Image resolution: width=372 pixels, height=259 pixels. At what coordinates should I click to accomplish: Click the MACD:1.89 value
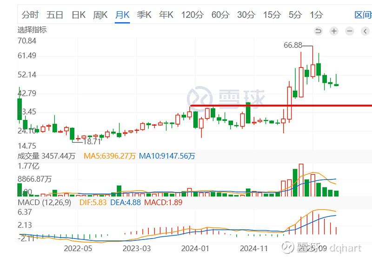(163, 203)
